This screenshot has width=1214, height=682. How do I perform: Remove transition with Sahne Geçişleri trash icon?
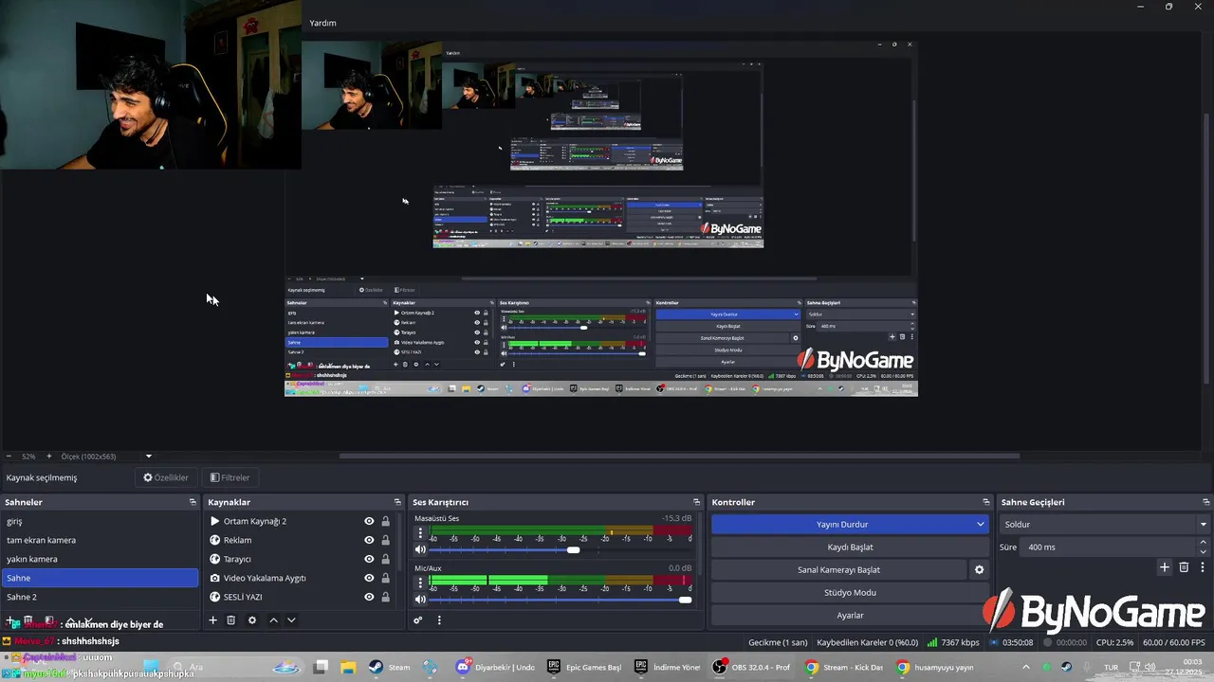click(1184, 567)
